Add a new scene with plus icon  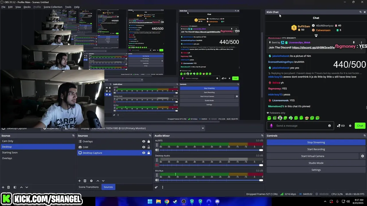(3, 187)
